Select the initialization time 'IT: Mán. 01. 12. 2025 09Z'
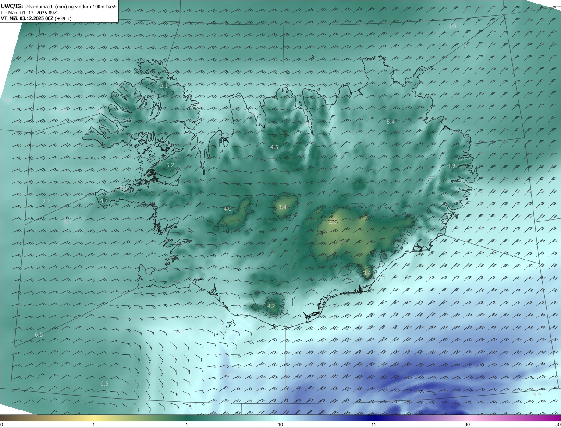This screenshot has height=428, width=561. point(29,12)
